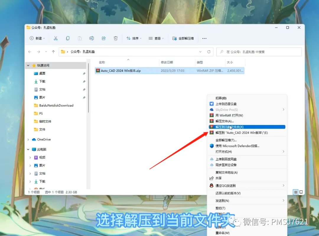Open 图片 in quick access

tap(42, 97)
